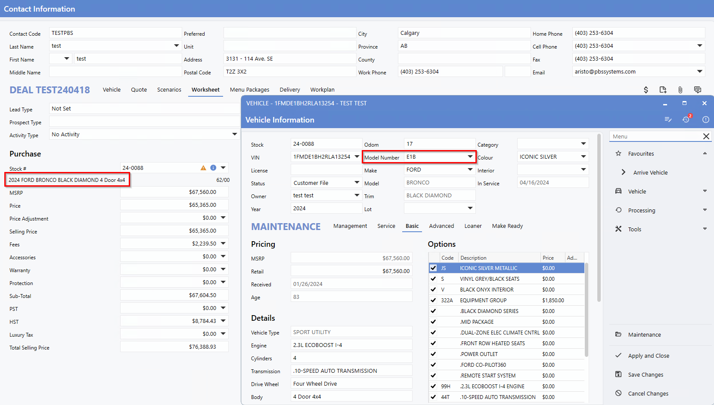Expand the Vehicle menu section
Image resolution: width=714 pixels, height=405 pixels.
[705, 191]
